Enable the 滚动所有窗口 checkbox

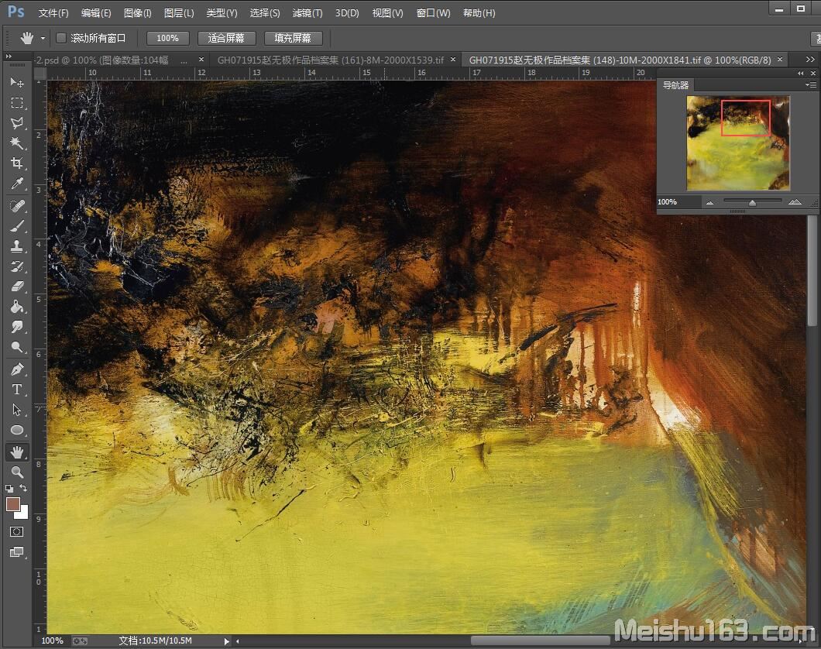(61, 38)
